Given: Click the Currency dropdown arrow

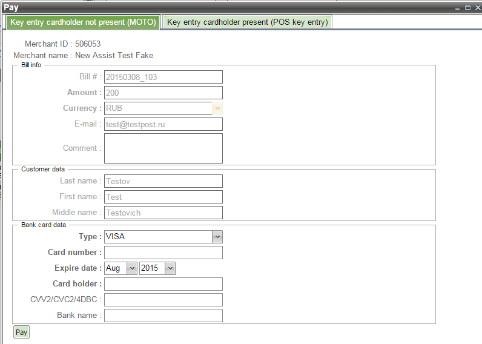Looking at the screenshot, I should coord(217,108).
